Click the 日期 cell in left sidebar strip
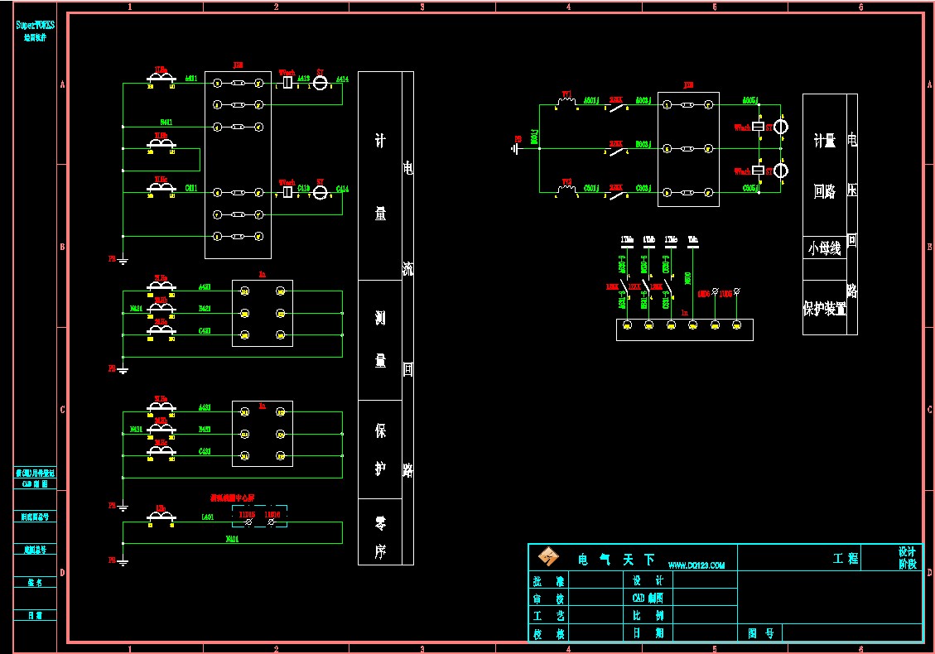 (36, 615)
